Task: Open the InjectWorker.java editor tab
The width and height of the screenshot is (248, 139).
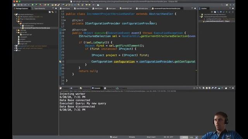Action: pyautogui.click(x=81, y=8)
